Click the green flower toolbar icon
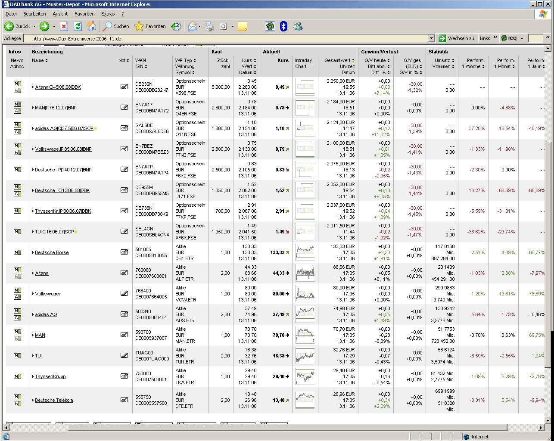The width and height of the screenshot is (554, 441). 270,26
